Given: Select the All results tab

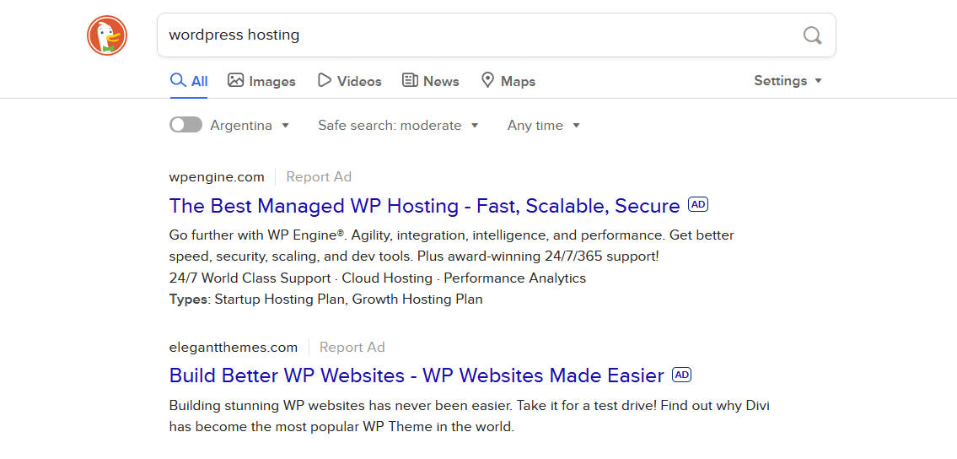Looking at the screenshot, I should click(x=190, y=81).
